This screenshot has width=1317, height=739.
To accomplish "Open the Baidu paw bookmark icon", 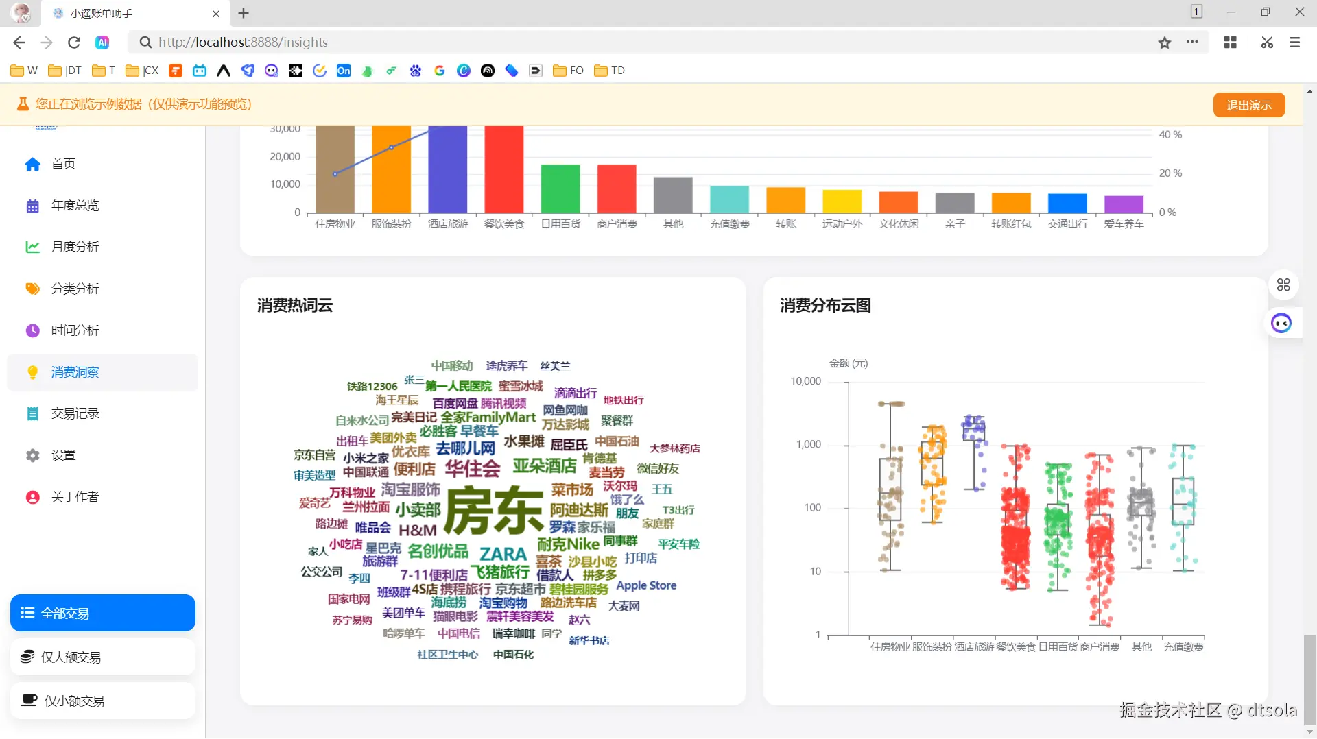I will [416, 71].
